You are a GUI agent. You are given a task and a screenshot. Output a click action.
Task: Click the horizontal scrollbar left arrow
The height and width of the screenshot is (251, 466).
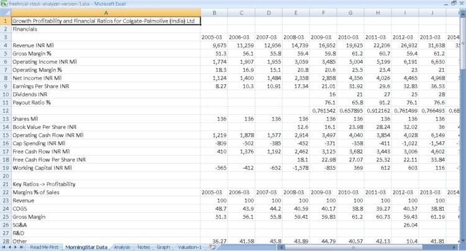point(281,247)
